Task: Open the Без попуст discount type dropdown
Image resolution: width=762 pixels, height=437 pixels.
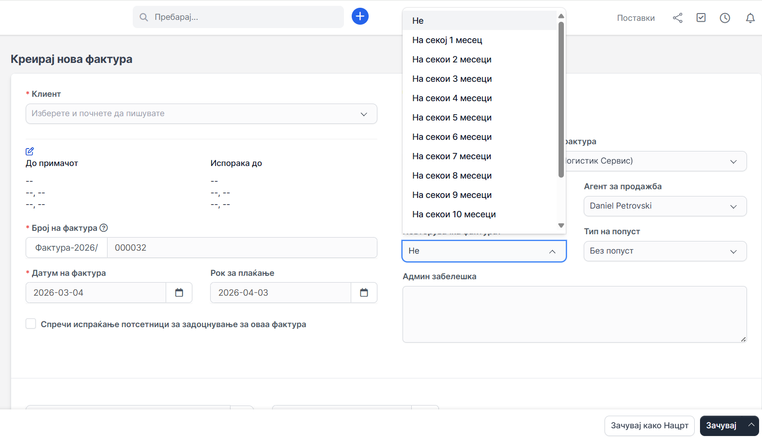Action: coord(665,251)
